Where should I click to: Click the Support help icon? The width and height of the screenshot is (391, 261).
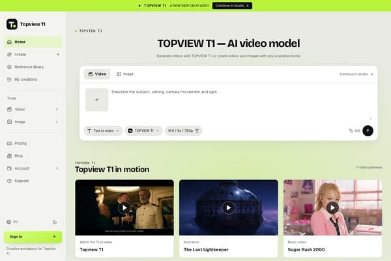(9, 181)
